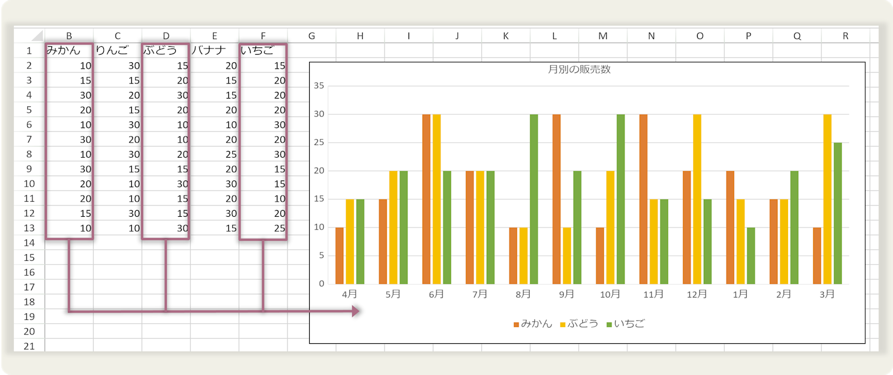
Task: Select row 1 by its row number
Action: (29, 50)
